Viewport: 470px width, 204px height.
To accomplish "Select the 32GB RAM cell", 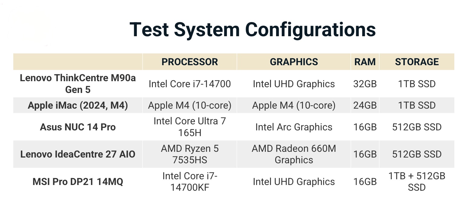I will point(365,84).
